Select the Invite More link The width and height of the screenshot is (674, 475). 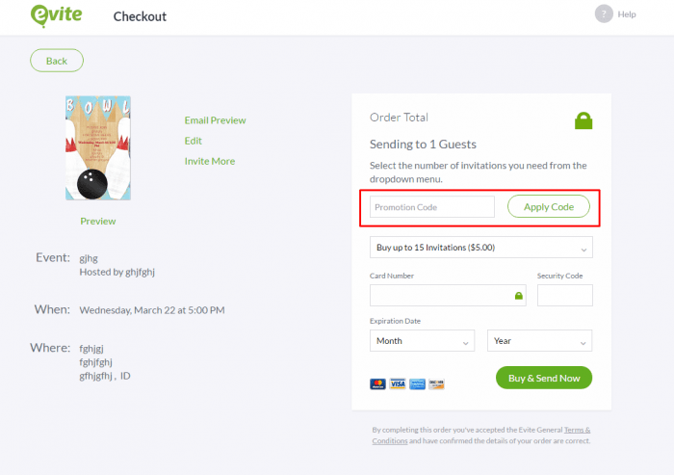point(210,161)
